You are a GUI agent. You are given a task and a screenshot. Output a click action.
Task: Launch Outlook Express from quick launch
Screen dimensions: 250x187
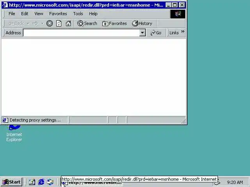(x=50, y=182)
